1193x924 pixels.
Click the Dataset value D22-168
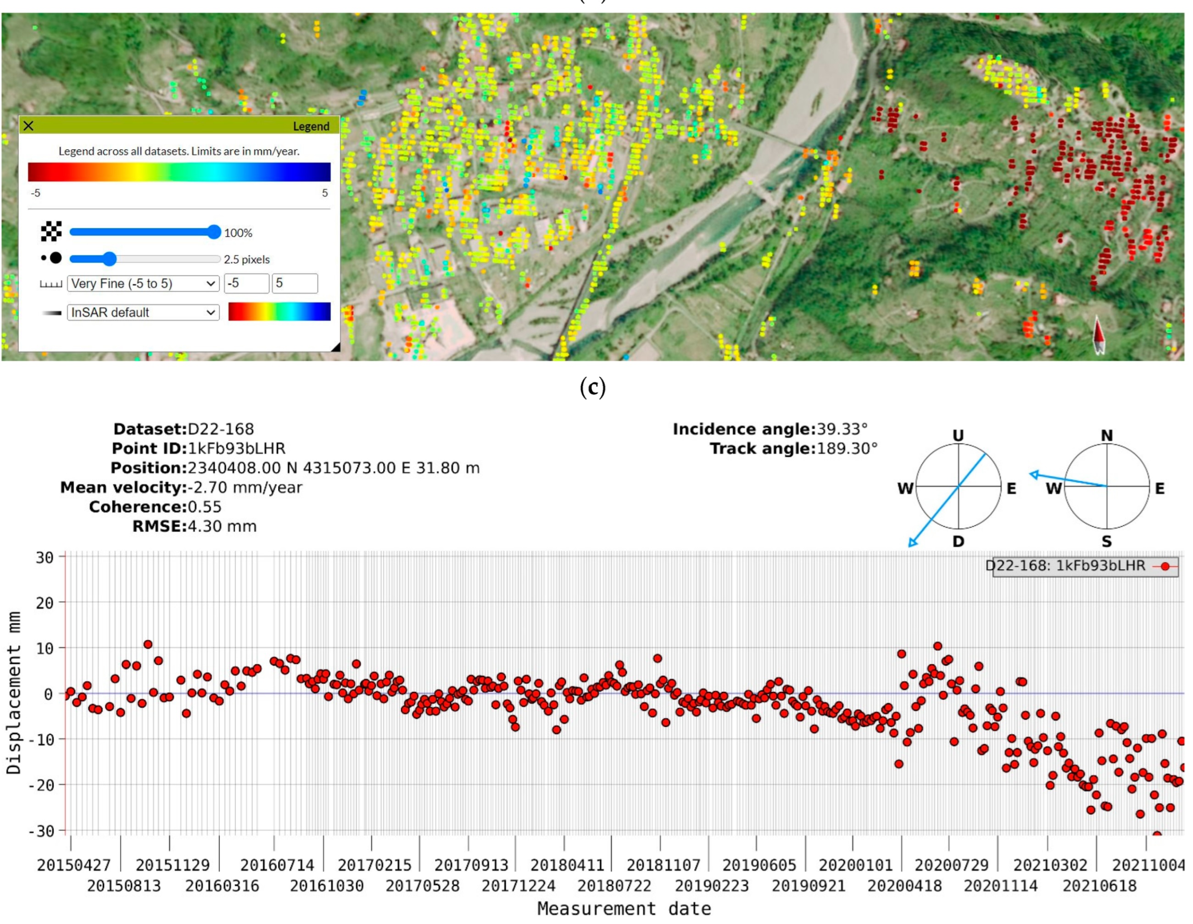[221, 429]
